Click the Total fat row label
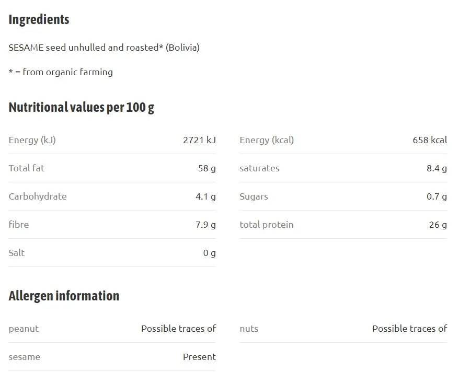Screen dimensions: 459x372 27,168
